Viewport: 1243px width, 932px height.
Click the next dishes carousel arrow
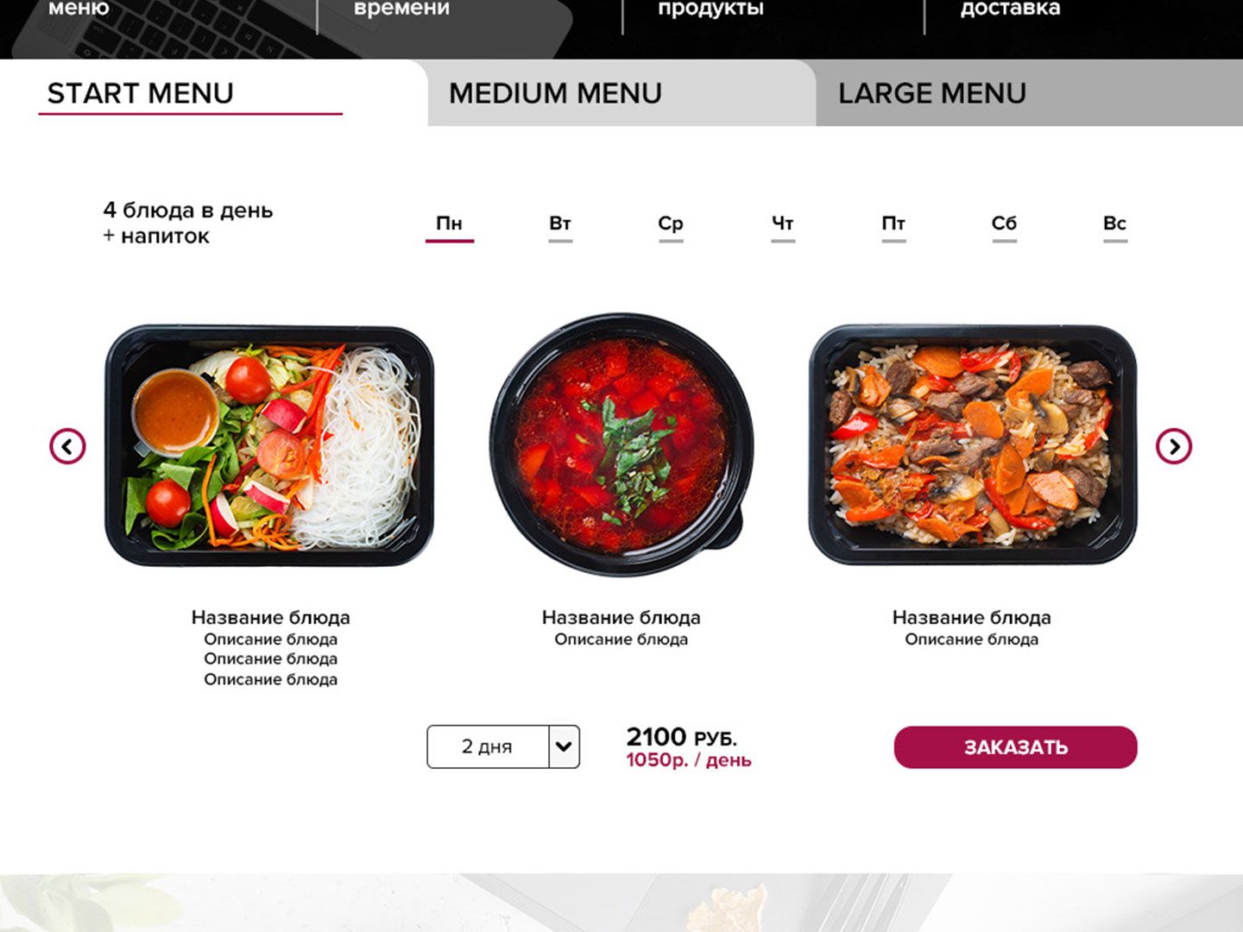click(1174, 446)
